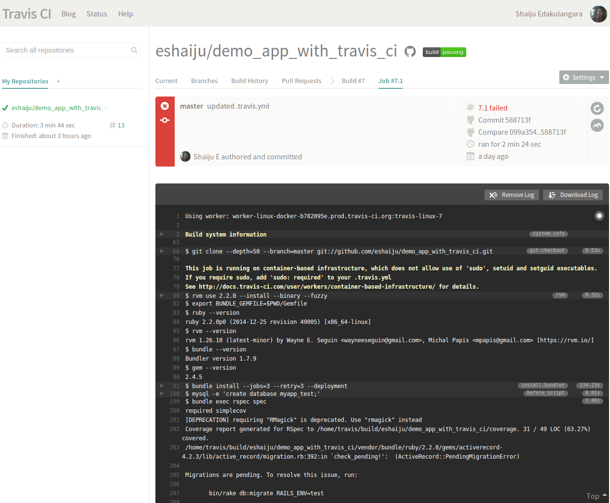Image resolution: width=610 pixels, height=503 pixels.
Task: Switch to the Build History tab
Action: 250,81
